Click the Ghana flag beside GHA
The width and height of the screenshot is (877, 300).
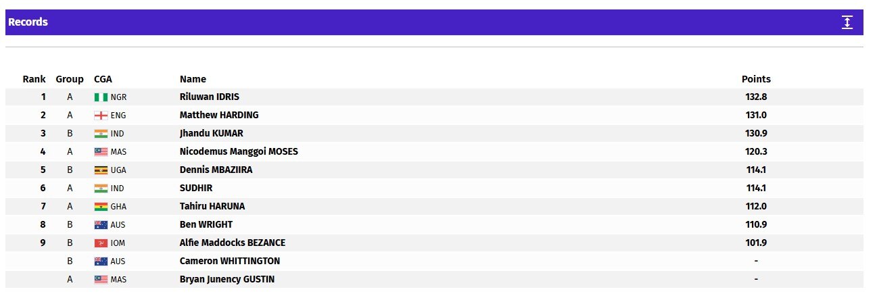(x=101, y=207)
